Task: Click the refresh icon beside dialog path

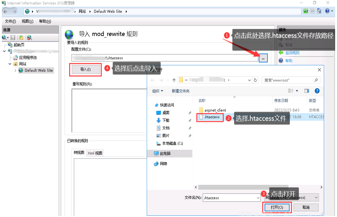Action: point(255,80)
